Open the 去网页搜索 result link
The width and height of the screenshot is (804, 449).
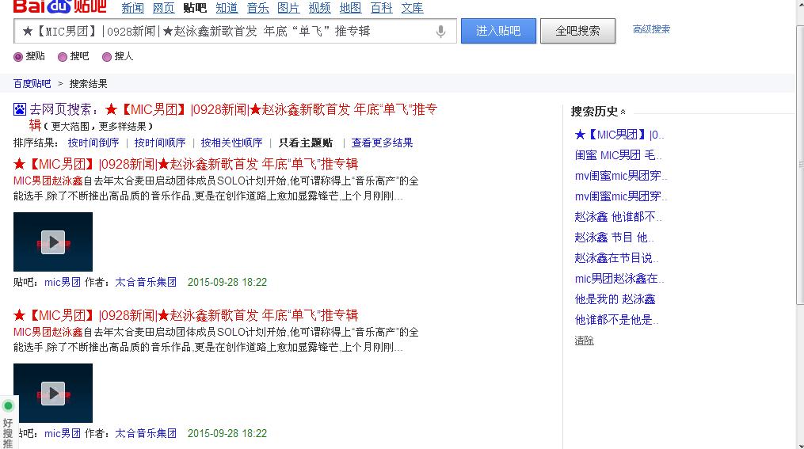(x=233, y=117)
